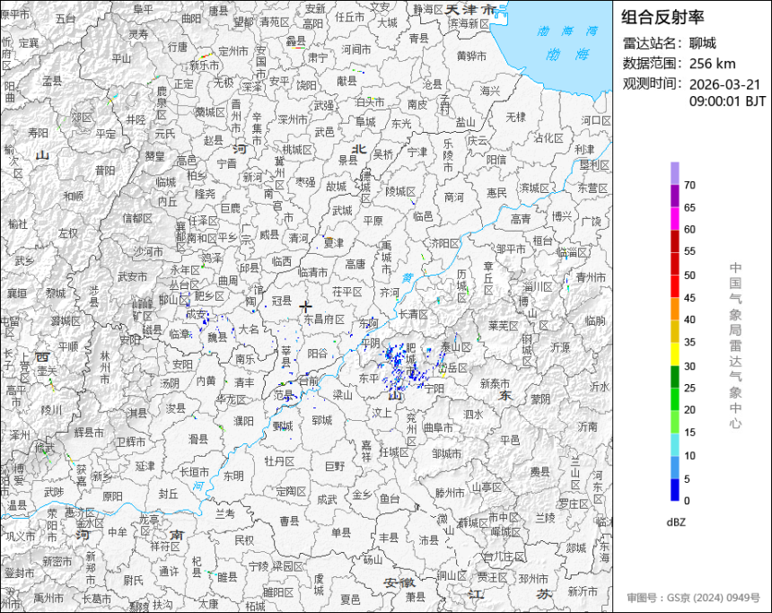
Task: Click the 辛集市 map label
Action: coord(257,129)
